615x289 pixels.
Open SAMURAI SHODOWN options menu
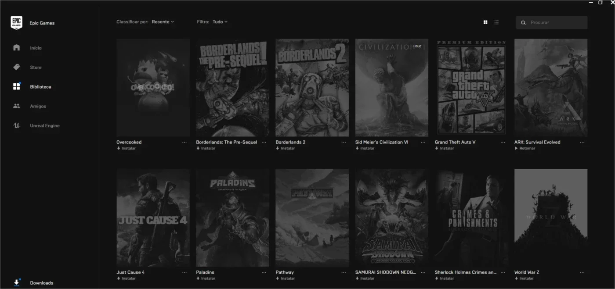coord(423,272)
